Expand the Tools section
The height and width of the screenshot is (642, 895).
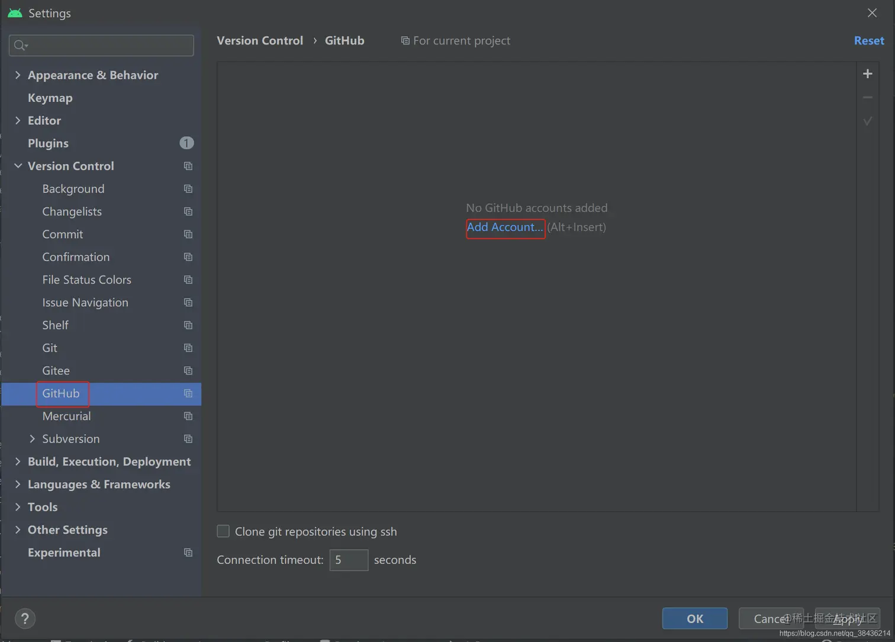pyautogui.click(x=18, y=507)
